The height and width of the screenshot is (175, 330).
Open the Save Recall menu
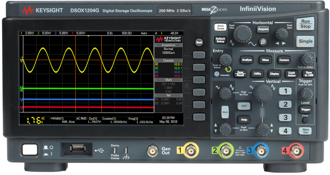(240, 74)
